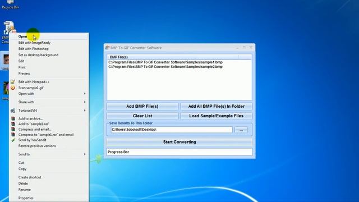
Task: Click the BMP File(s) column header
Action: (173, 57)
